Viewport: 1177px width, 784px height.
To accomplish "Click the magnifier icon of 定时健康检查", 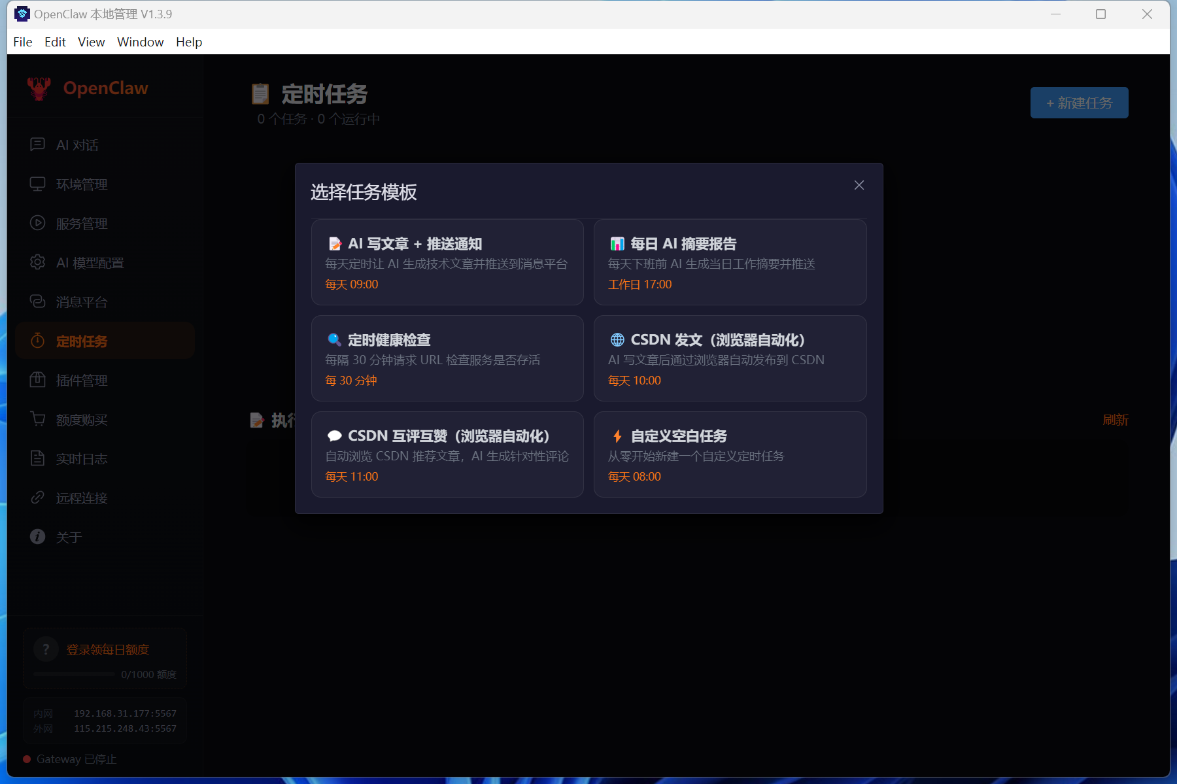I will click(334, 340).
